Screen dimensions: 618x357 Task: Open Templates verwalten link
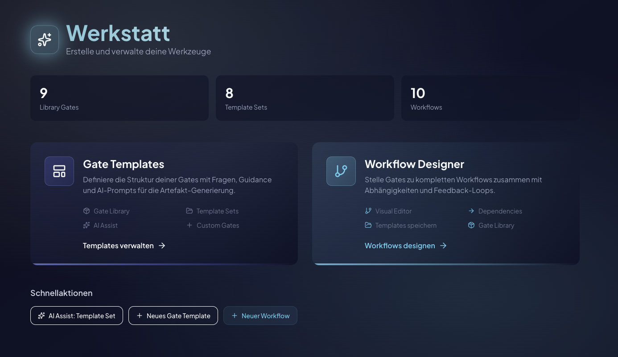124,246
